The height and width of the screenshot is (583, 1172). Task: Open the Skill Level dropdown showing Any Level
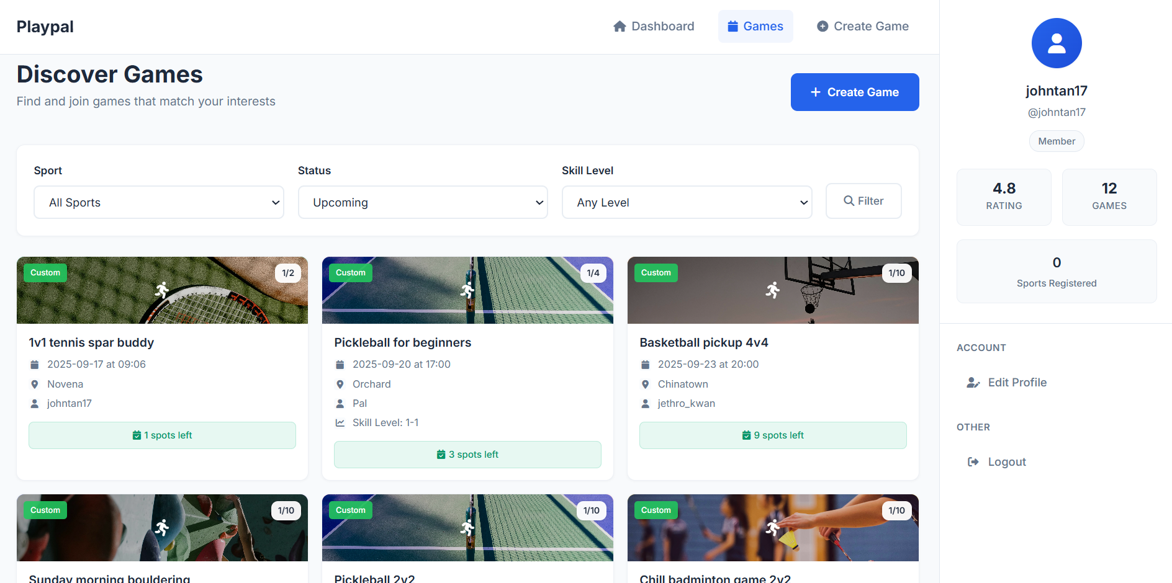687,202
